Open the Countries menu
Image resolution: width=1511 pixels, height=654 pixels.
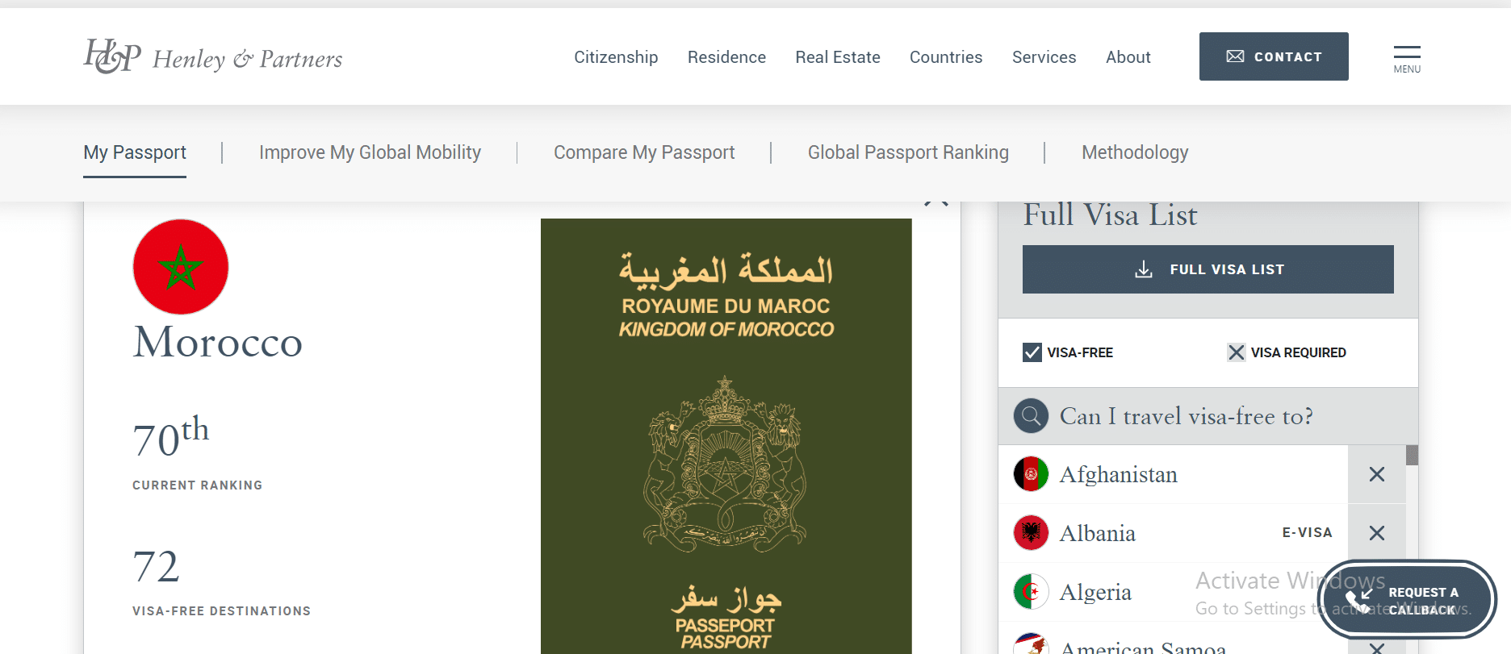pyautogui.click(x=946, y=57)
